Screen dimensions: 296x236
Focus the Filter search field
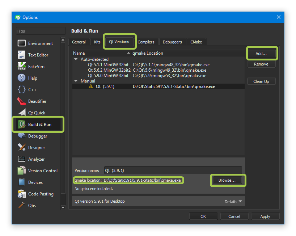pyautogui.click(x=41, y=31)
